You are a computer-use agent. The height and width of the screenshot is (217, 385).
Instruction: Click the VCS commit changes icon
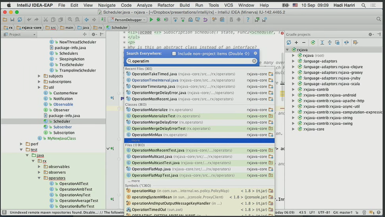click(x=183, y=19)
